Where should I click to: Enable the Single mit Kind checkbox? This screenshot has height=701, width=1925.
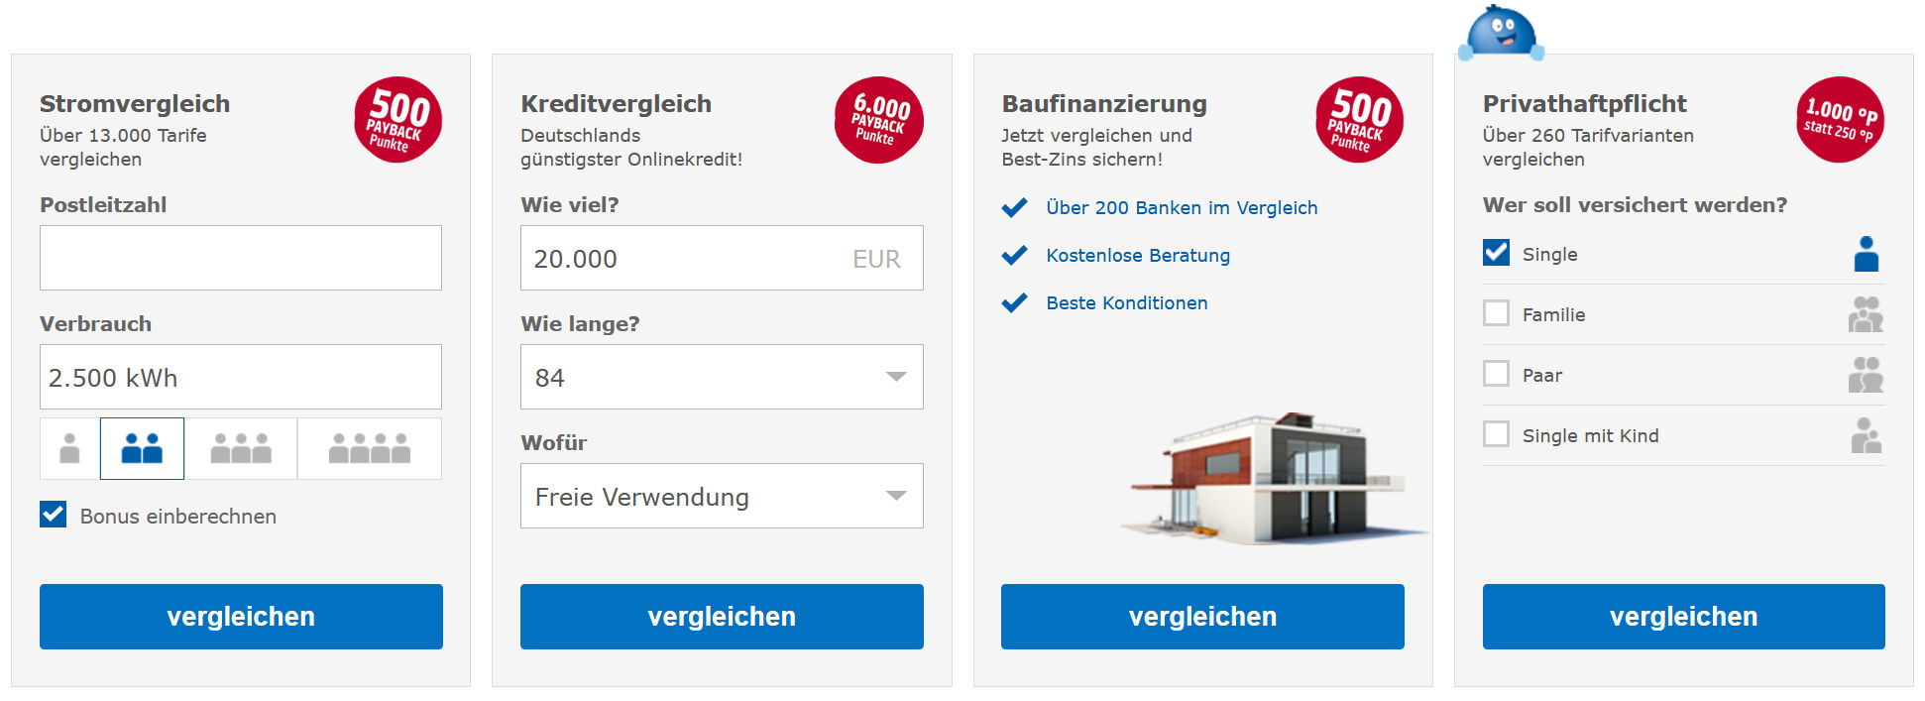pyautogui.click(x=1496, y=433)
